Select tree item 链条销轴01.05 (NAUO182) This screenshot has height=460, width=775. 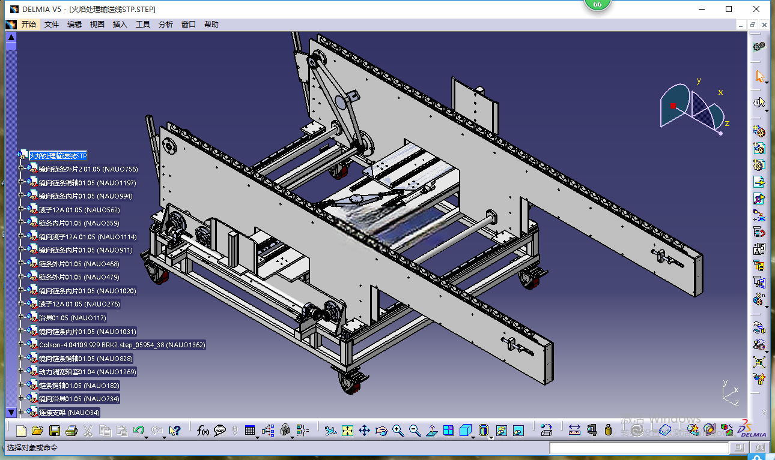79,385
